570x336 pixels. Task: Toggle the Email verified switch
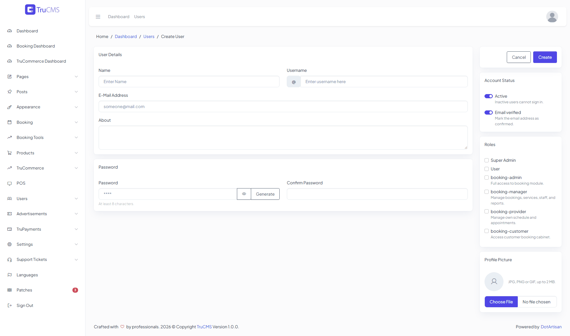pos(488,112)
